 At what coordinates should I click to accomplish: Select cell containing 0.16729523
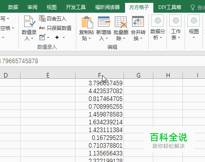[x=99, y=137]
